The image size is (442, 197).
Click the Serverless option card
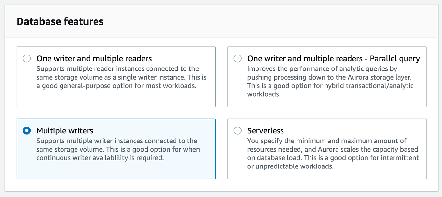tap(327, 149)
